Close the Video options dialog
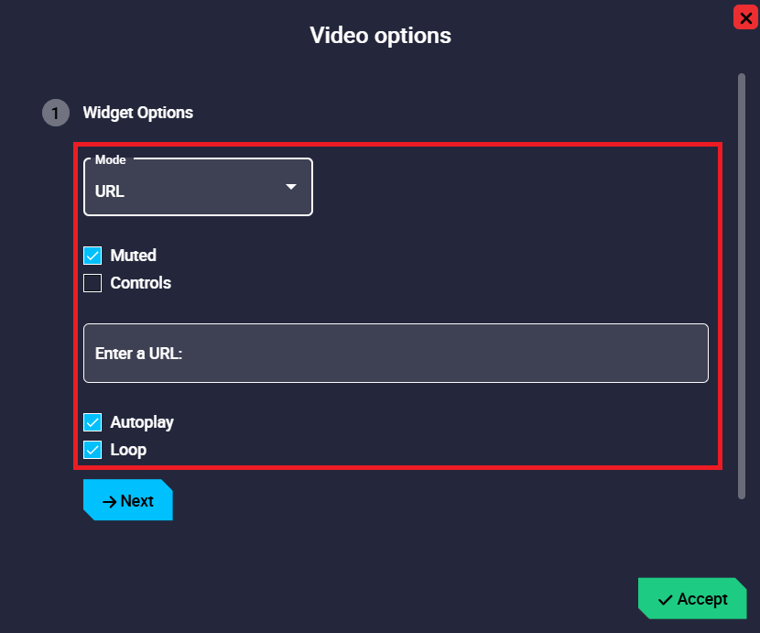 [x=745, y=17]
